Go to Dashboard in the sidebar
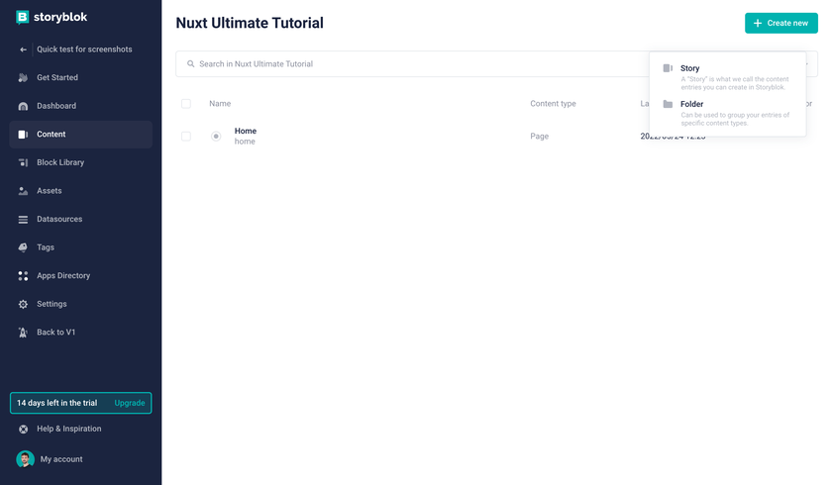Screen dimensions: 832x485 [80, 106]
